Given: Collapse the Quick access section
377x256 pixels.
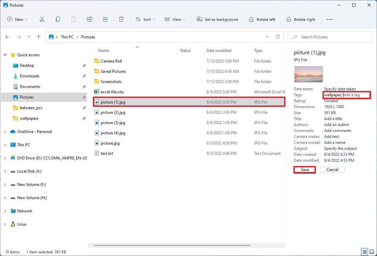Looking at the screenshot, I should tap(5, 55).
